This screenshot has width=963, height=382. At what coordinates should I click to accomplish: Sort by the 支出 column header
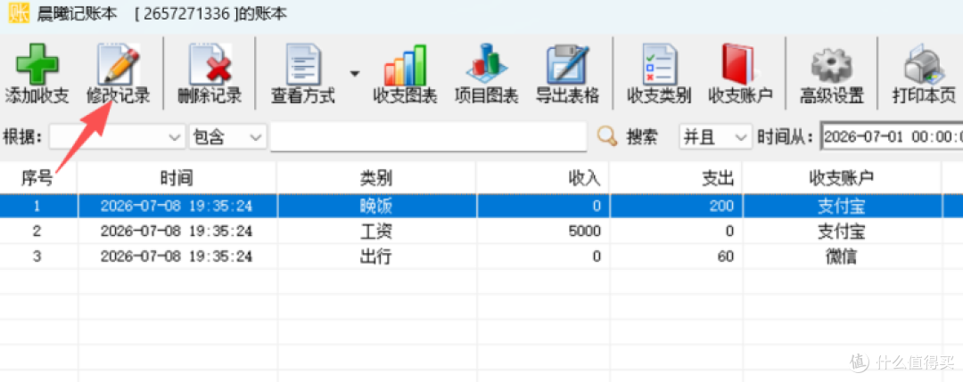coord(676,178)
